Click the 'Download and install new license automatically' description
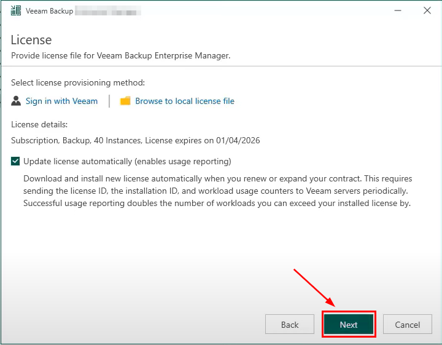This screenshot has width=442, height=345. (x=217, y=191)
